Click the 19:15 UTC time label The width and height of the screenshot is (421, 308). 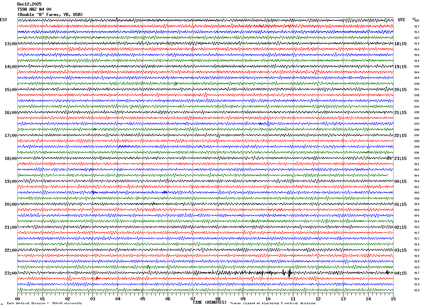(x=400, y=67)
